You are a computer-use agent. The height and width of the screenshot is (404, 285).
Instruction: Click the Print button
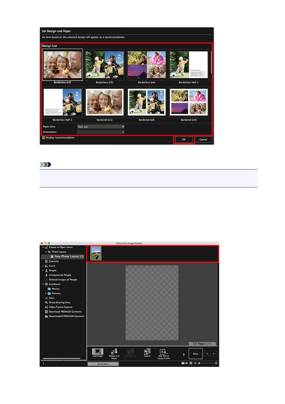coord(196,354)
